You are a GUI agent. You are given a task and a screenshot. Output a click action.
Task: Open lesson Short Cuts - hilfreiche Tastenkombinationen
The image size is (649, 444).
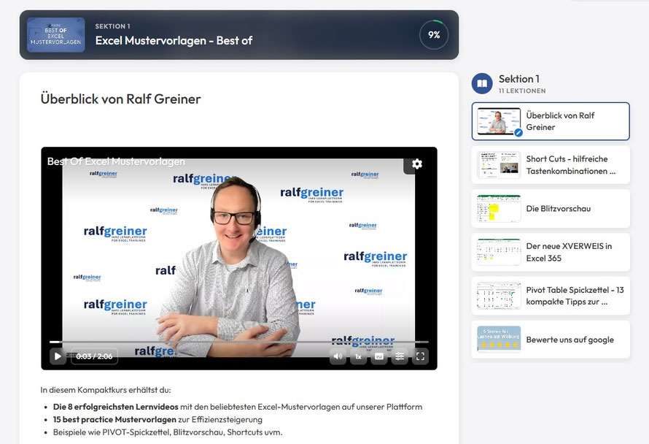[x=551, y=165]
